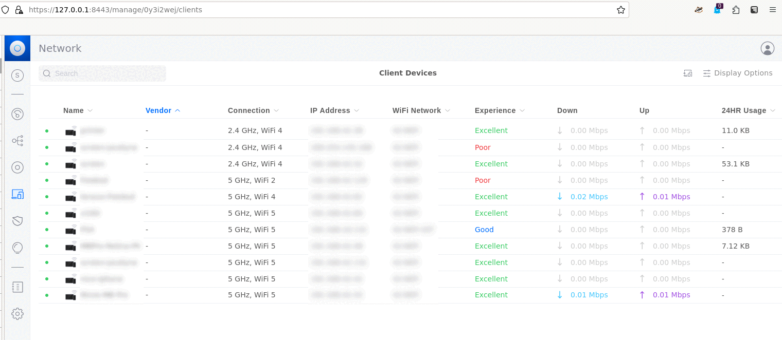Viewport: 782px width, 340px height.
Task: Open the site switcher 'S' icon
Action: coord(17,75)
